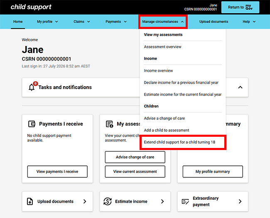
Task: Open Upload documents in the navigation bar
Action: click(214, 22)
